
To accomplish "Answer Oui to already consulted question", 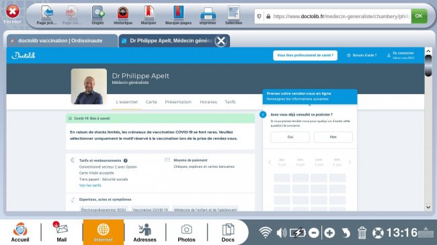I will pos(290,137).
